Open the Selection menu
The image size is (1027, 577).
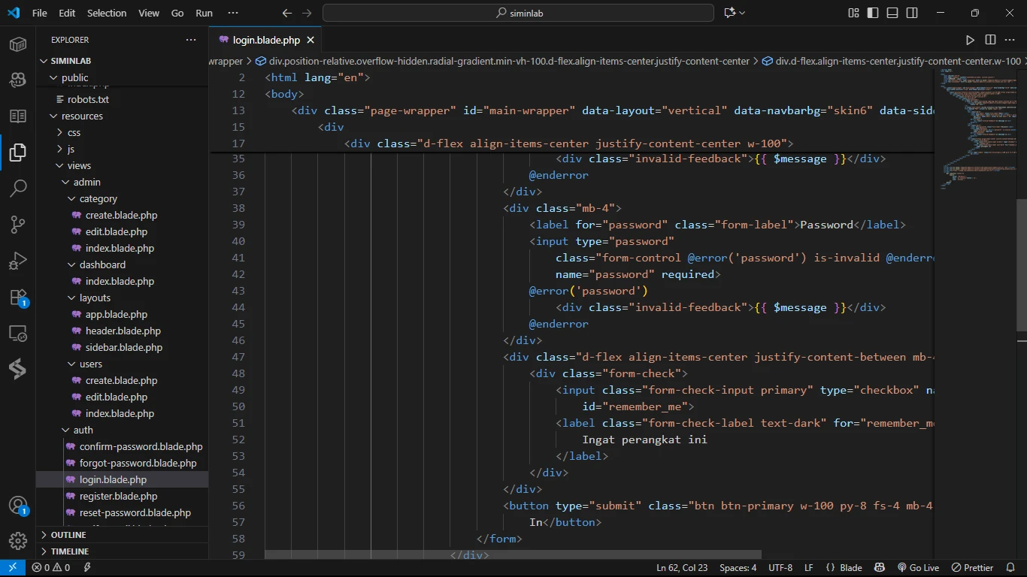click(107, 13)
